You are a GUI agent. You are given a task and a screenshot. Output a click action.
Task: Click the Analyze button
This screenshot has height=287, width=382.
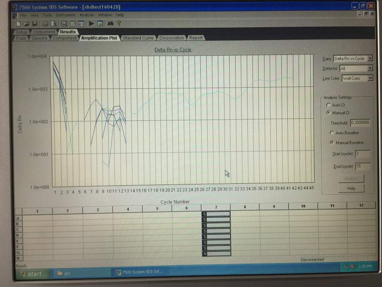(x=351, y=179)
